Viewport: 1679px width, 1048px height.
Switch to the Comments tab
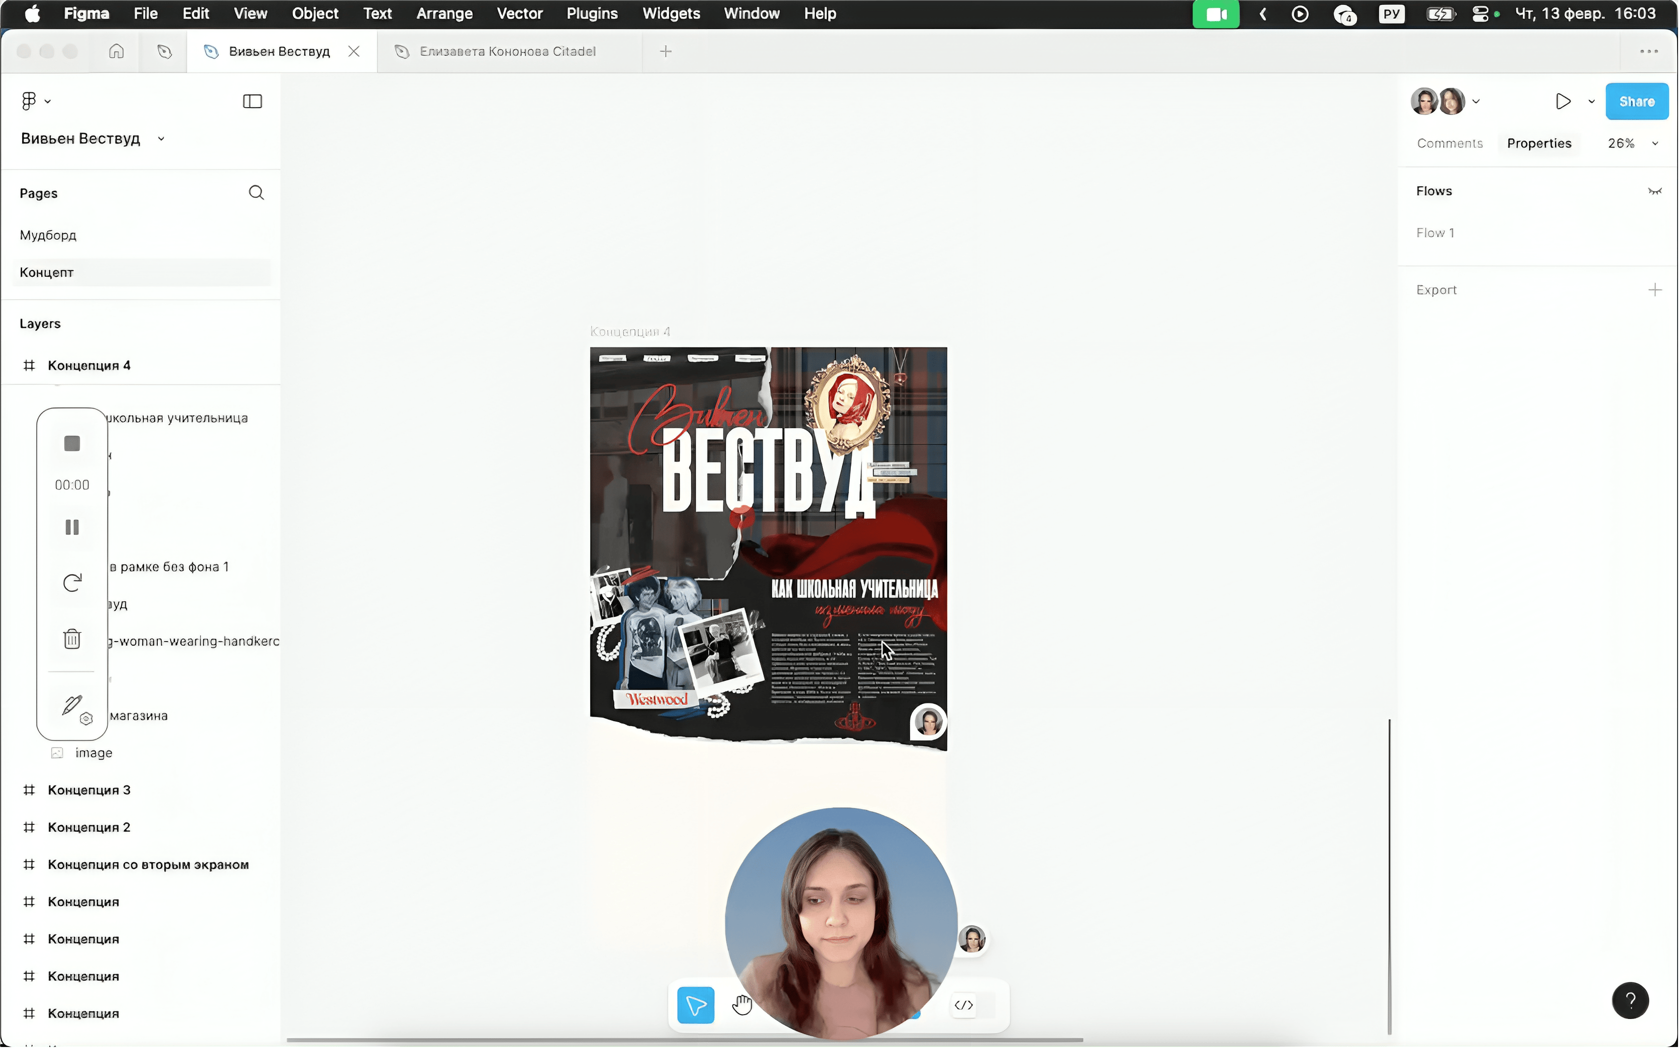coord(1449,144)
